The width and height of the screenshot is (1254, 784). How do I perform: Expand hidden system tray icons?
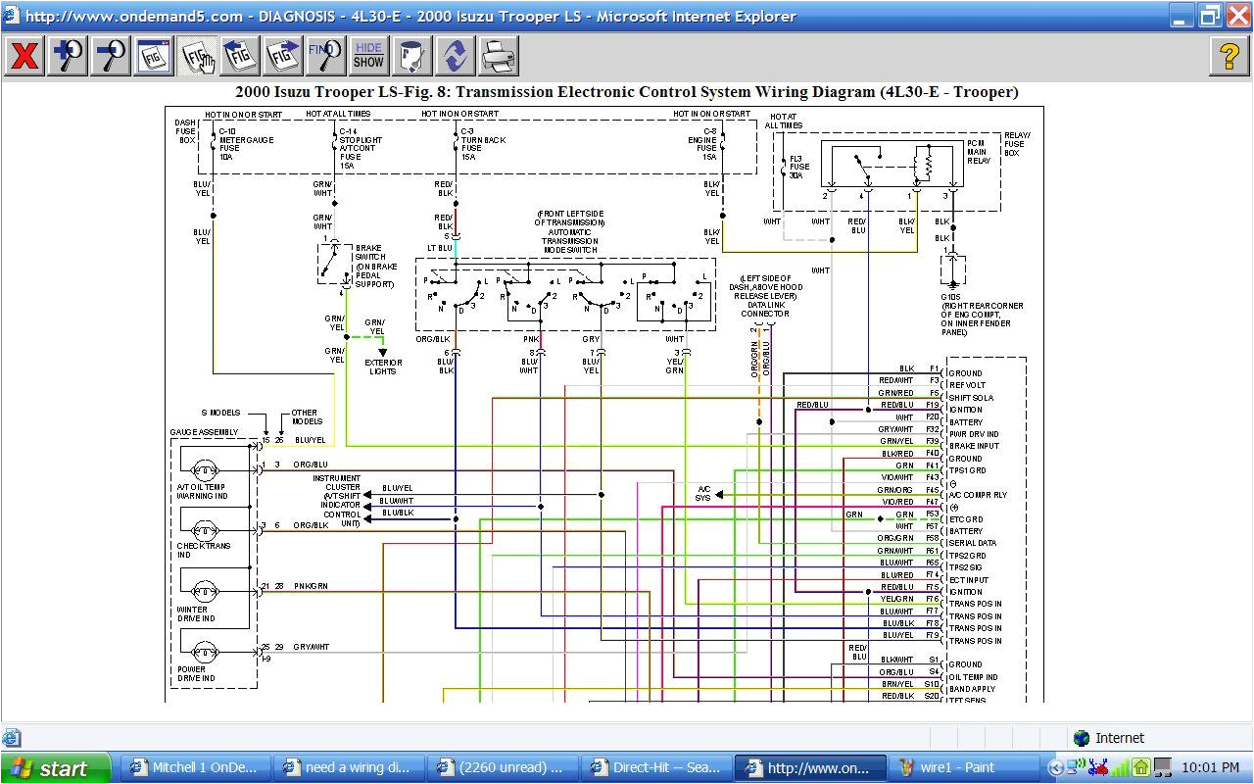coord(1055,768)
